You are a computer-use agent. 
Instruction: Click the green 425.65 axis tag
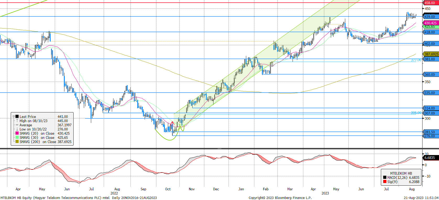tap(431, 27)
